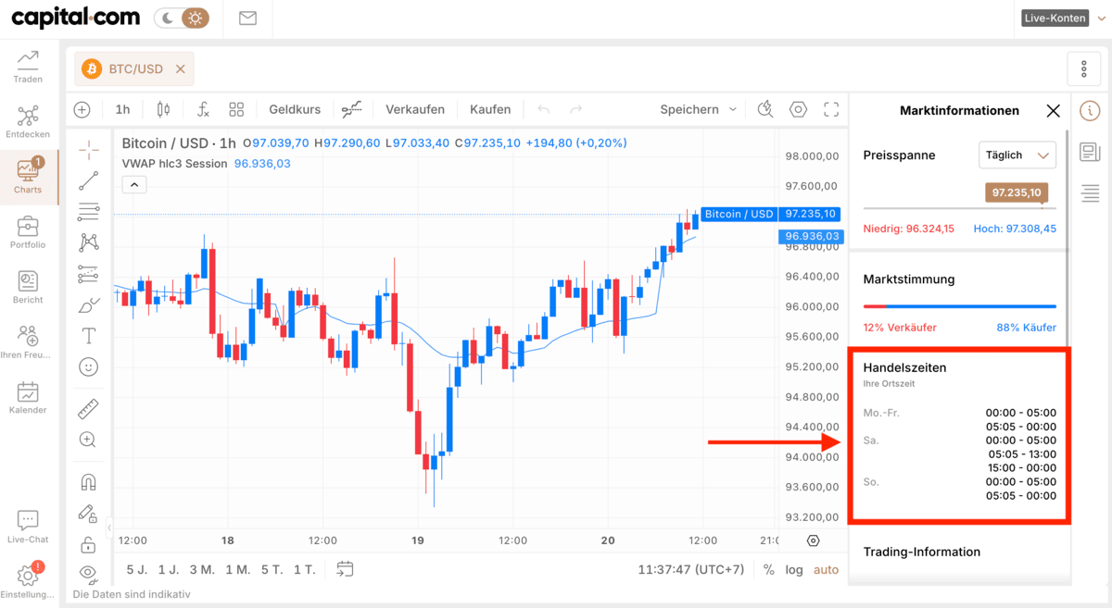
Task: Toggle log scale
Action: (x=794, y=569)
